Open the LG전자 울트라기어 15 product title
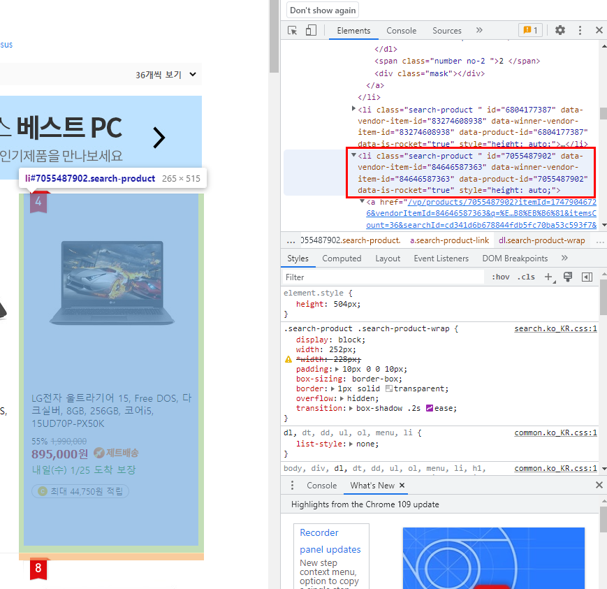 point(112,411)
